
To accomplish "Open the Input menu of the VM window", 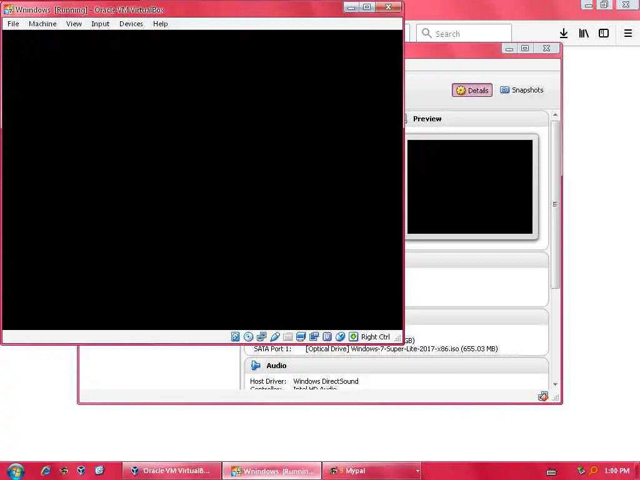I will [x=101, y=24].
